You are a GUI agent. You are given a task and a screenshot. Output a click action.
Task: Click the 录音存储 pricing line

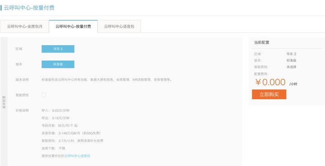pos(71,133)
